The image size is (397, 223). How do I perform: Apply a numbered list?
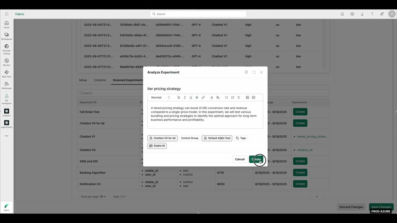coord(233,98)
